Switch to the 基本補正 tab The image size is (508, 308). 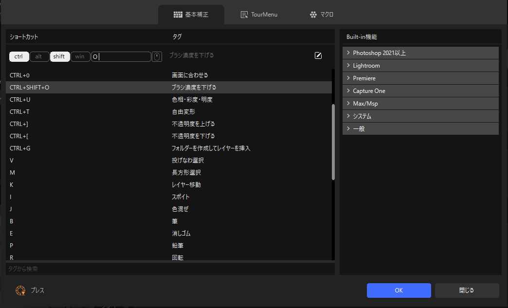[191, 15]
